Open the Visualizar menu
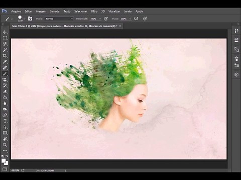Image resolution: width=241 pixels, height=180 pixels. (x=114, y=11)
